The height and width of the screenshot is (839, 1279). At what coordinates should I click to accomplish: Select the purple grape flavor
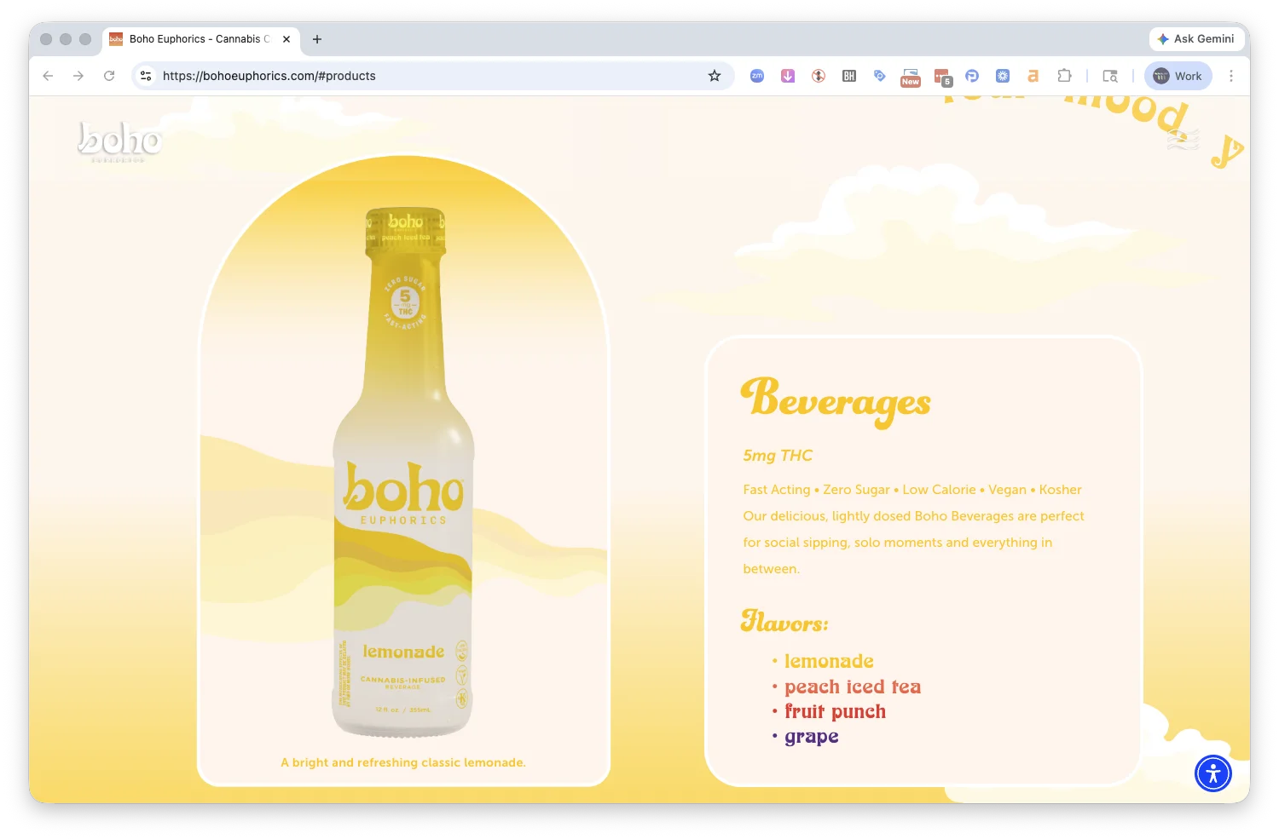811,736
